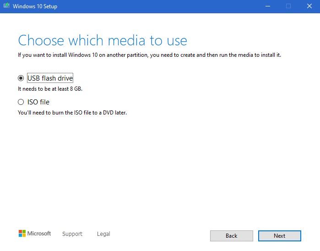The width and height of the screenshot is (320, 251).
Task: Open the Support link
Action: [x=72, y=234]
